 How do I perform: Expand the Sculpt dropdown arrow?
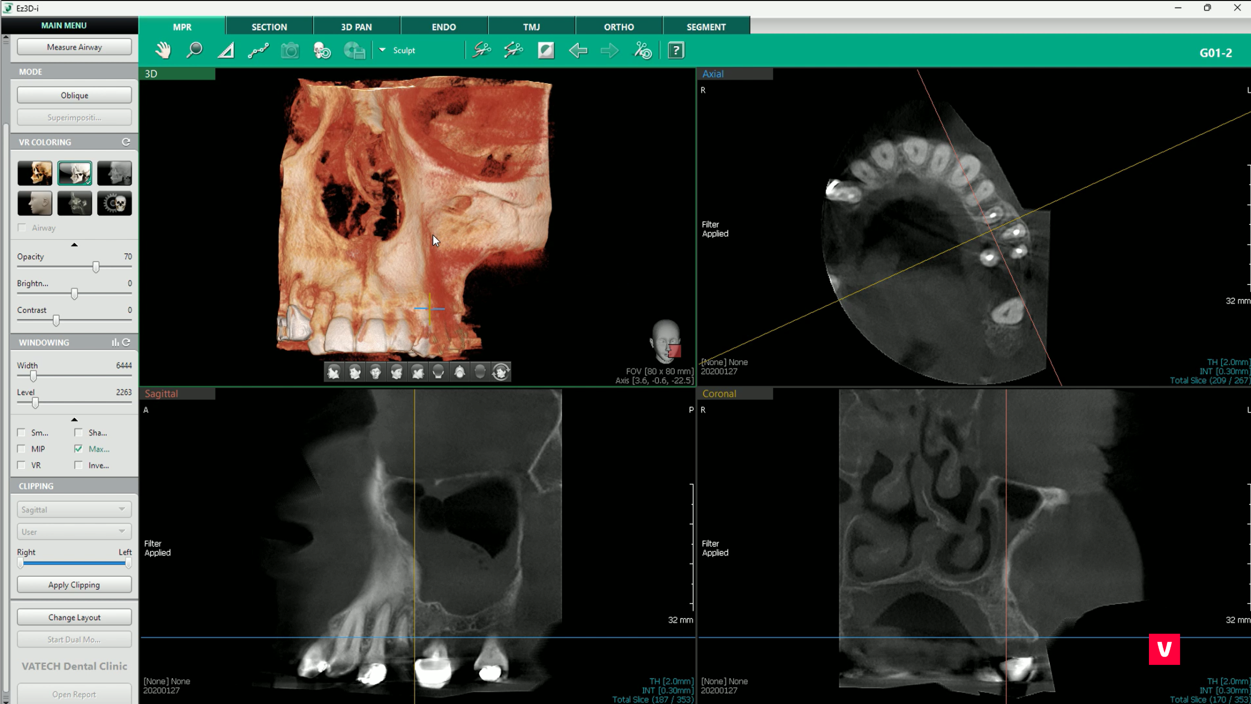pyautogui.click(x=382, y=50)
